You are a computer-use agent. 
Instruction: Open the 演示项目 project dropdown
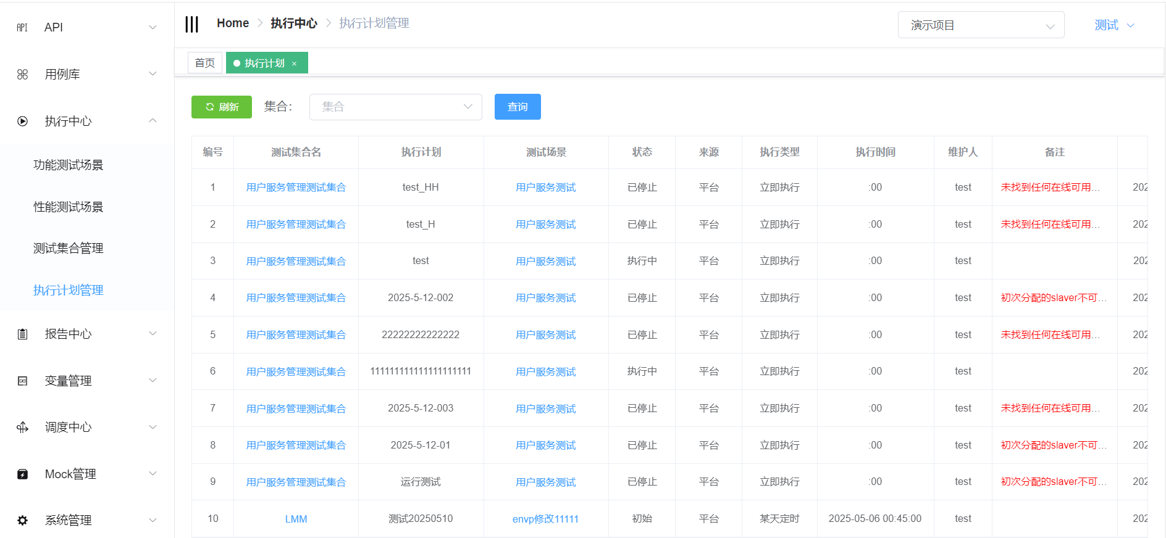980,25
